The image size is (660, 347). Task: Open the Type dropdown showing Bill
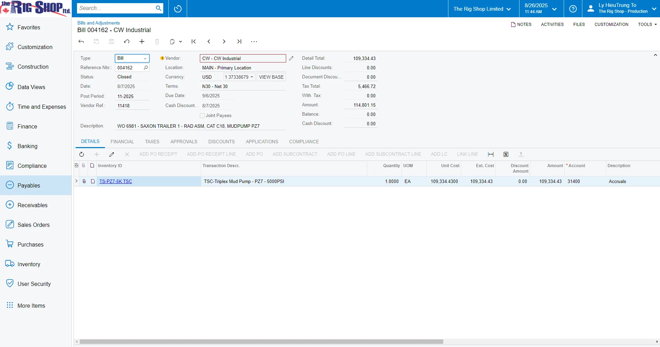[132, 58]
